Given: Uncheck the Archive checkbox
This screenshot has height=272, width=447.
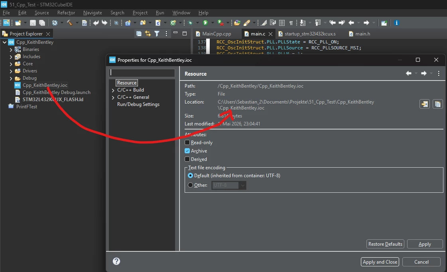Looking at the screenshot, I should [x=187, y=151].
